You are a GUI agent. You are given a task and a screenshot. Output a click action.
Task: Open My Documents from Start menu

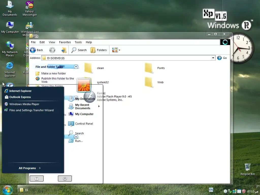[82, 99]
